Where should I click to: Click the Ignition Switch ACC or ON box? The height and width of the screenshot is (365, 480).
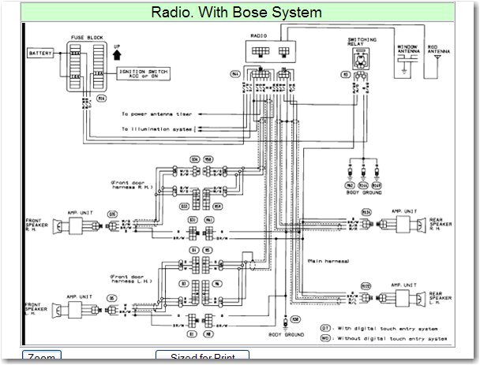tap(144, 72)
